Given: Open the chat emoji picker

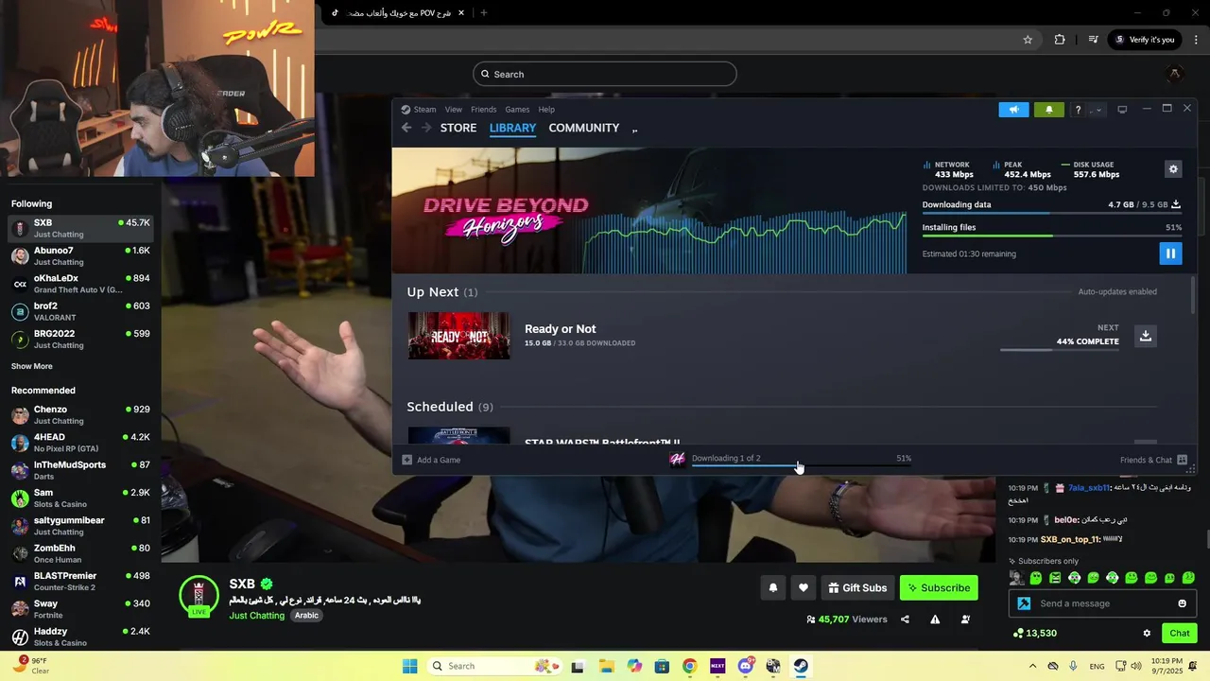Looking at the screenshot, I should [x=1182, y=603].
